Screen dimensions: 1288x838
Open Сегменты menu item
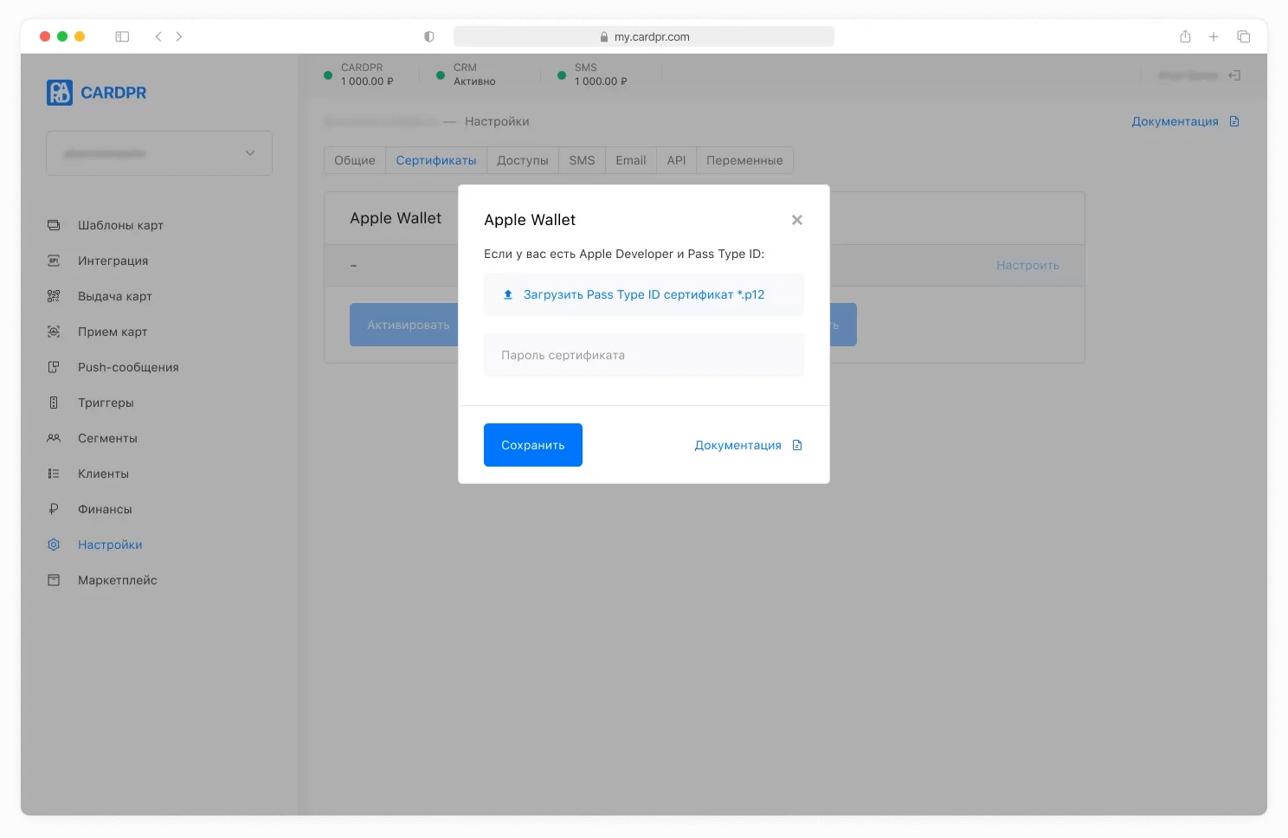[x=107, y=438]
